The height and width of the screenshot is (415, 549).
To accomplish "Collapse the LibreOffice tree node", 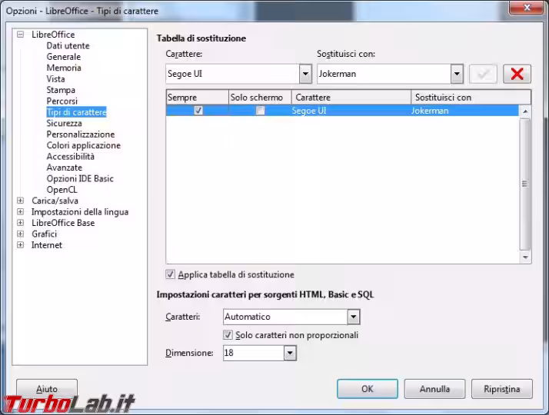I will [x=21, y=35].
